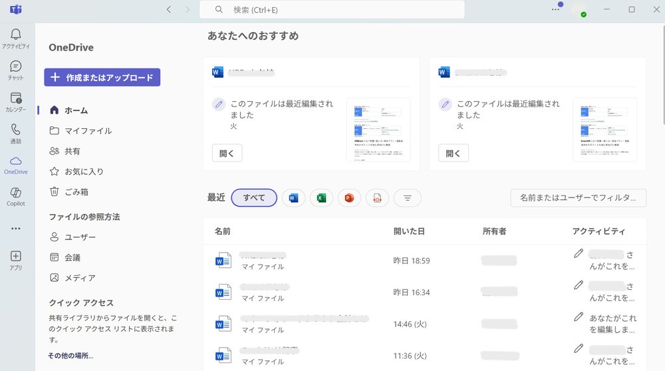
Task: Click 開く on first recommended card
Action: coord(227,153)
